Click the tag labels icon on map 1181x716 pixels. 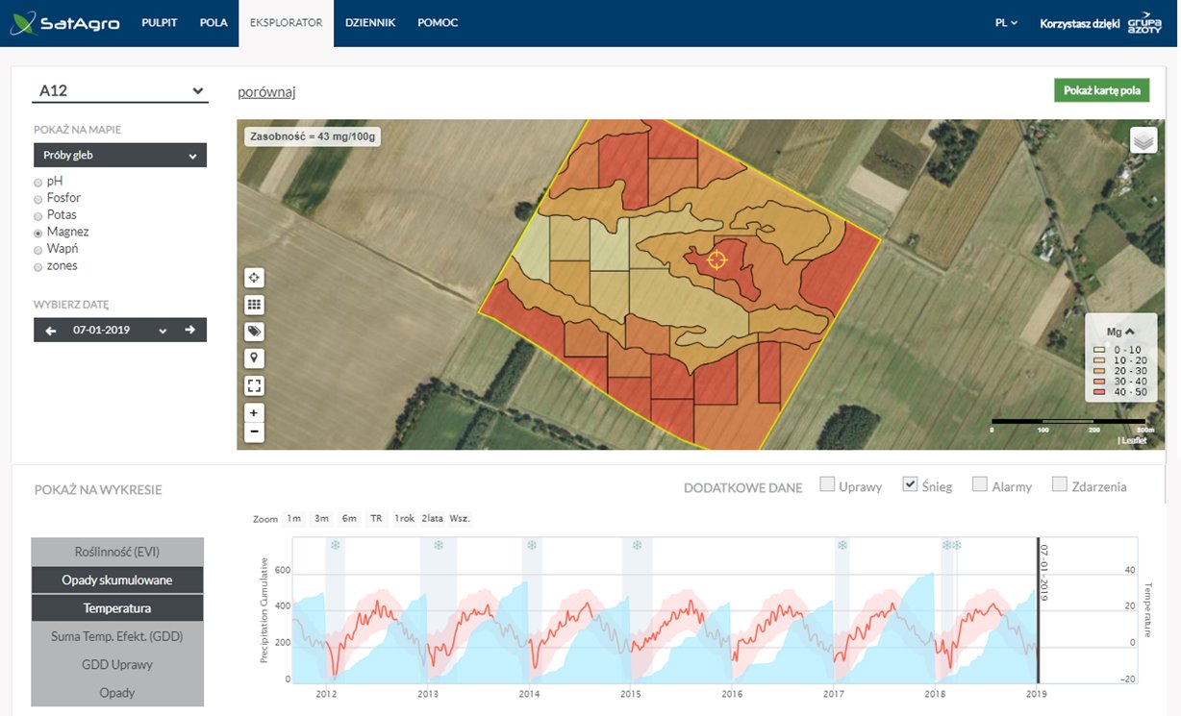pyautogui.click(x=254, y=332)
